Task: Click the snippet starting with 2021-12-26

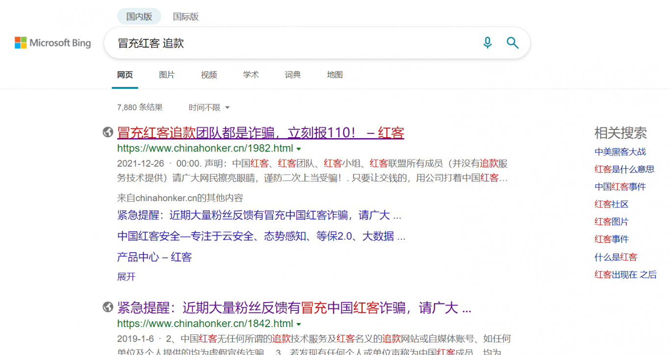Action: click(312, 171)
